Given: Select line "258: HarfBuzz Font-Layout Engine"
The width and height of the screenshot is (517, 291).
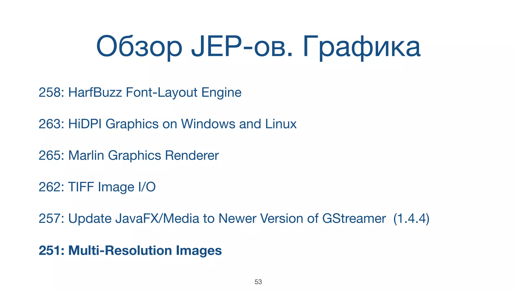Looking at the screenshot, I should coord(140,92).
